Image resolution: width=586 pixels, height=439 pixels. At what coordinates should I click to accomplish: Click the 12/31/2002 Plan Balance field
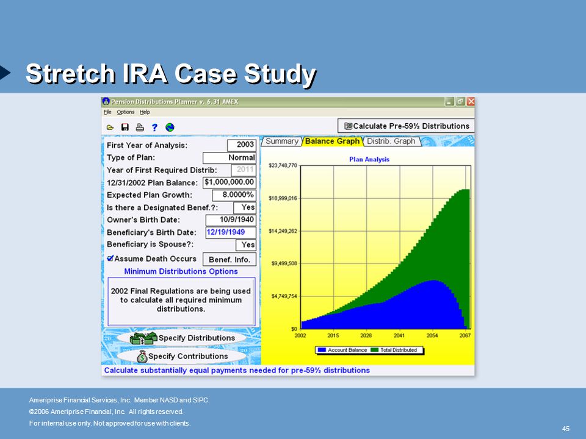pos(230,182)
